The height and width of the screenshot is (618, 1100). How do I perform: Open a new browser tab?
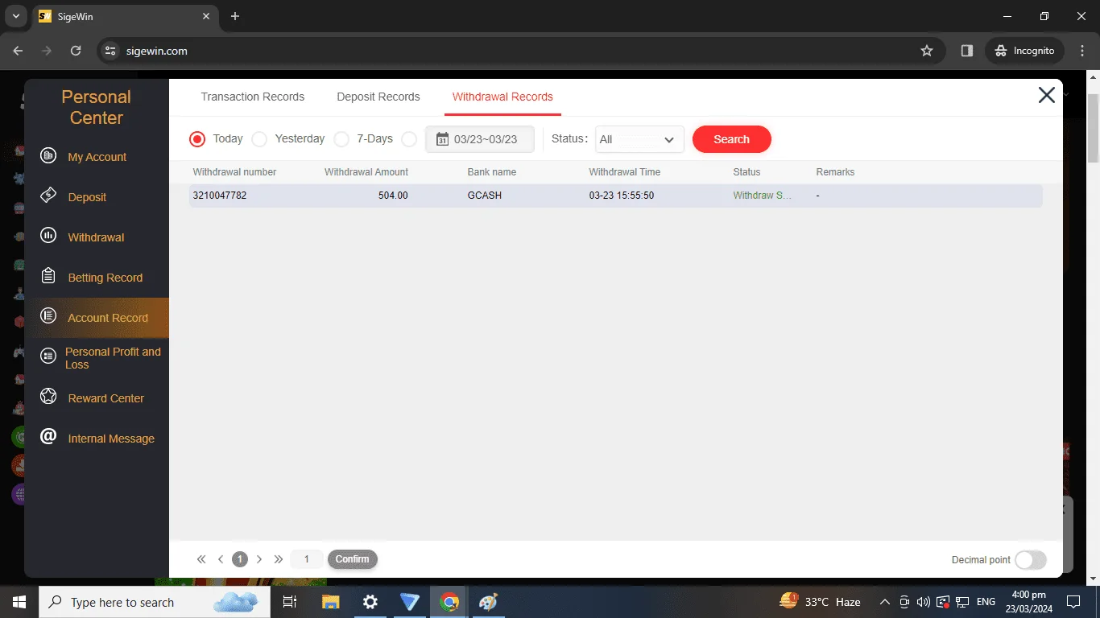click(235, 16)
